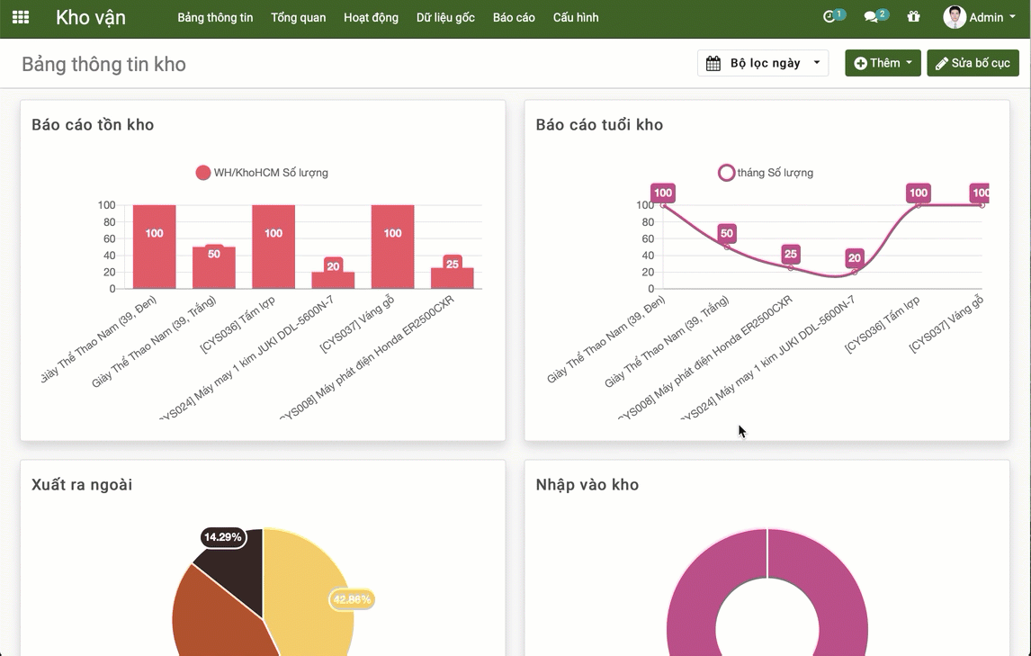Select the Dữ liệu gốc menu
The width and height of the screenshot is (1031, 656).
[445, 18]
